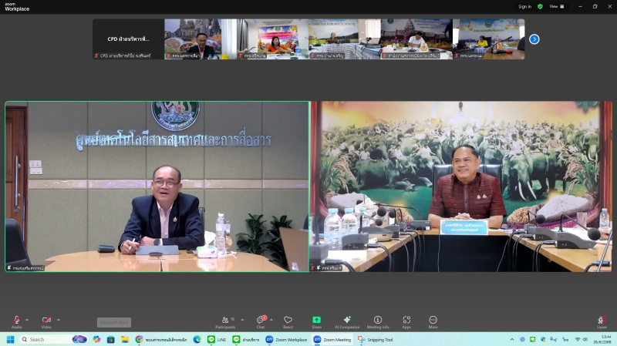Screen dimensions: 617x346
Task: Open Microsoft Edge from the taskbar
Action: [197, 339]
